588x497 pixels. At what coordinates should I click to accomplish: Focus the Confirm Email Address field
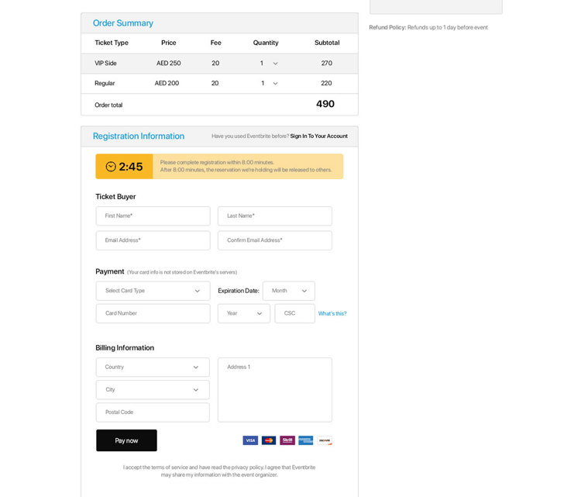click(x=275, y=240)
